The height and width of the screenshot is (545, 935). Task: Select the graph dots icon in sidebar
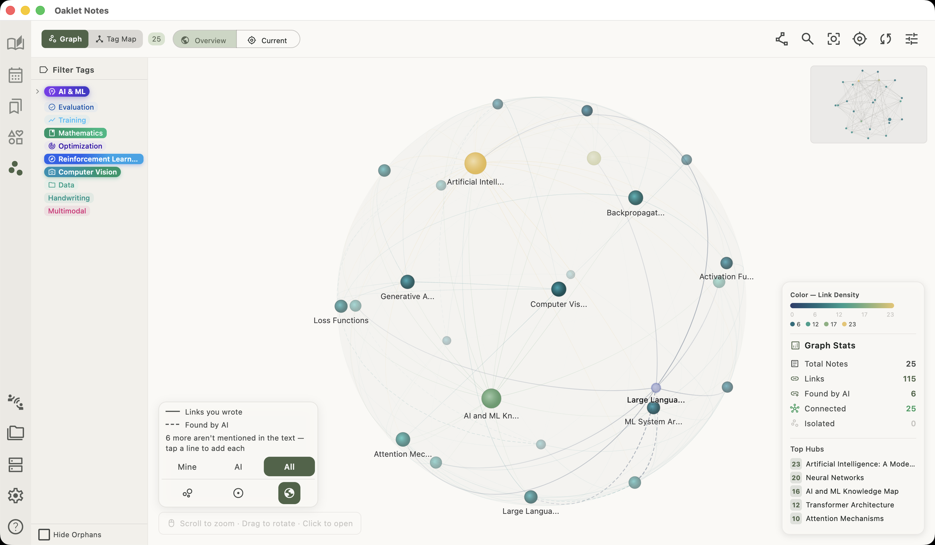click(16, 168)
